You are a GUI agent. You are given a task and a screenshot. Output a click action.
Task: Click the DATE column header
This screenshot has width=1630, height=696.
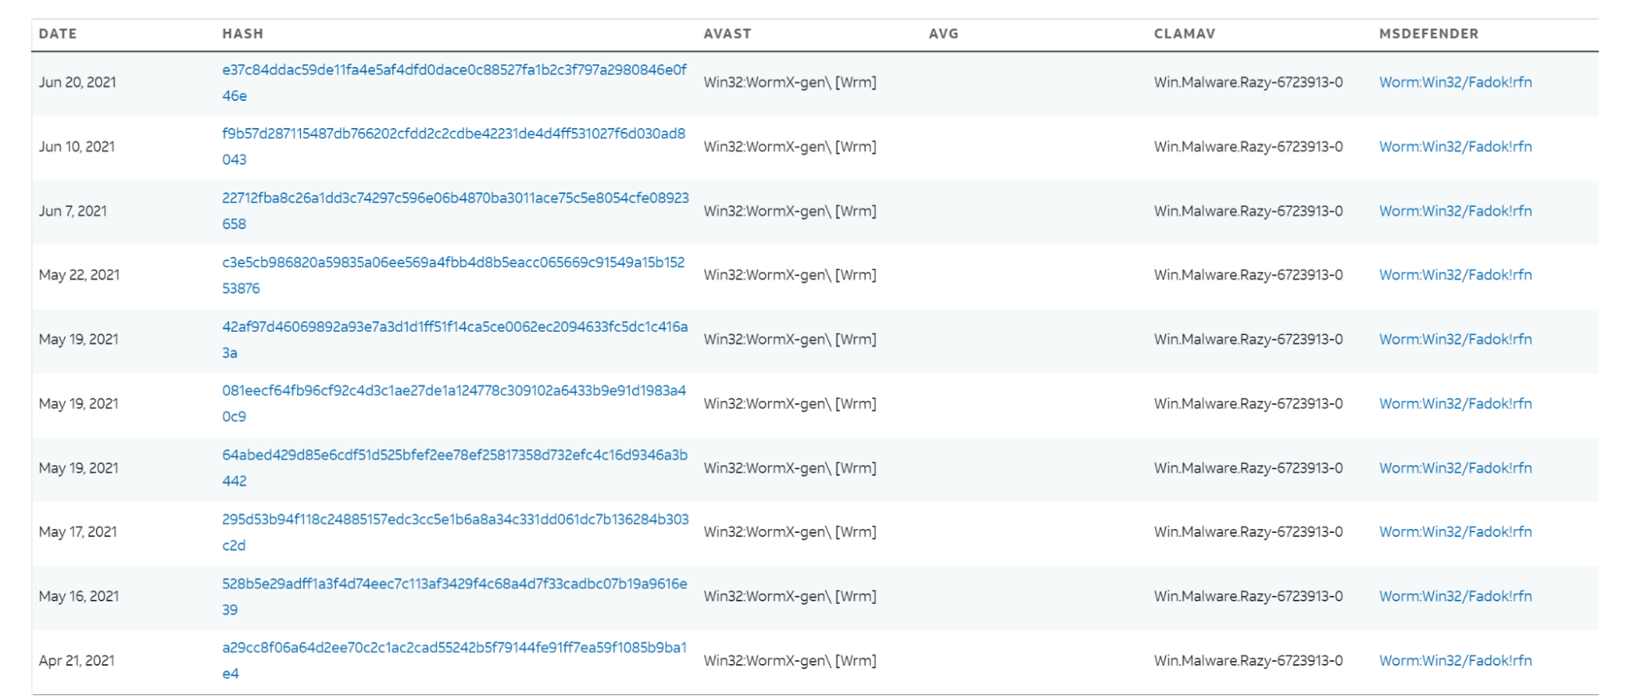tap(58, 33)
